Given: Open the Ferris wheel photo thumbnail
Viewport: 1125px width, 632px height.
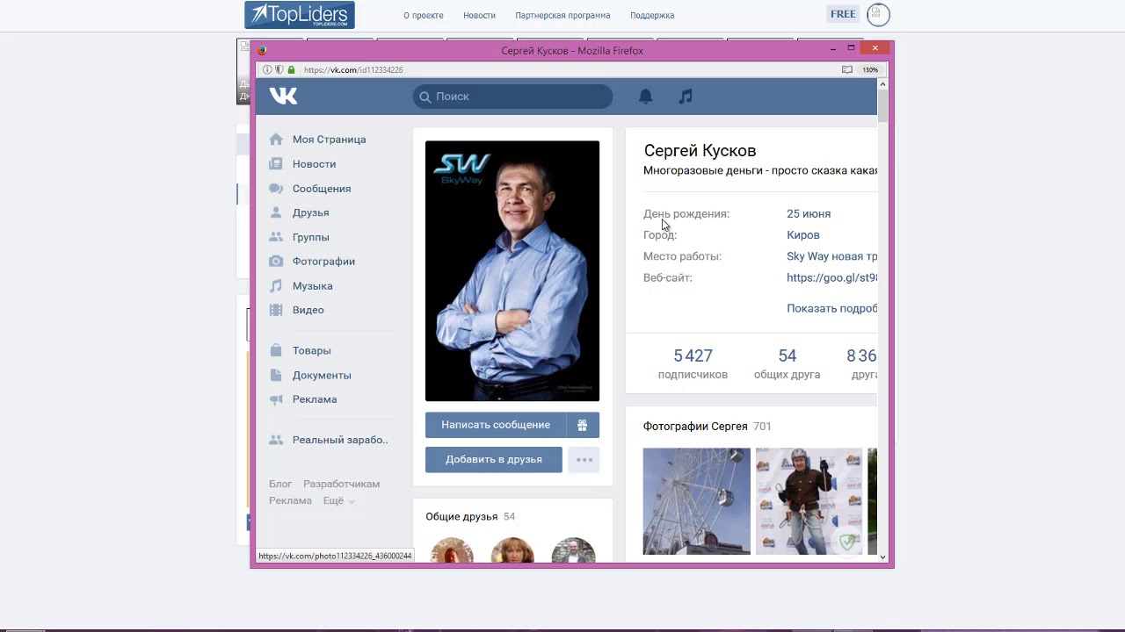Looking at the screenshot, I should tap(697, 501).
